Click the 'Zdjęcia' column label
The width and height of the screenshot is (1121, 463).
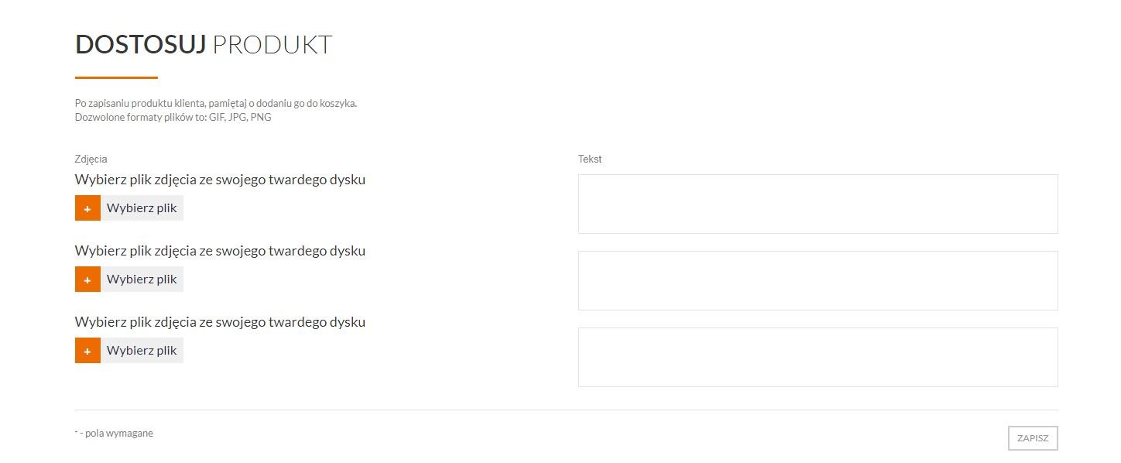click(x=91, y=159)
